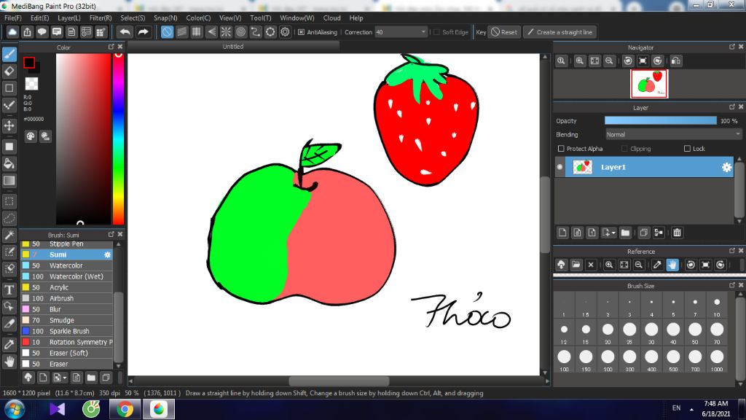Open the Layer menu
This screenshot has width=746, height=420.
pyautogui.click(x=69, y=17)
